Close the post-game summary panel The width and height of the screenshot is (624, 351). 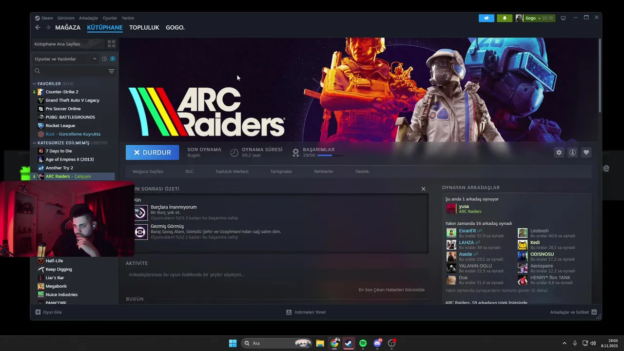pos(423,189)
